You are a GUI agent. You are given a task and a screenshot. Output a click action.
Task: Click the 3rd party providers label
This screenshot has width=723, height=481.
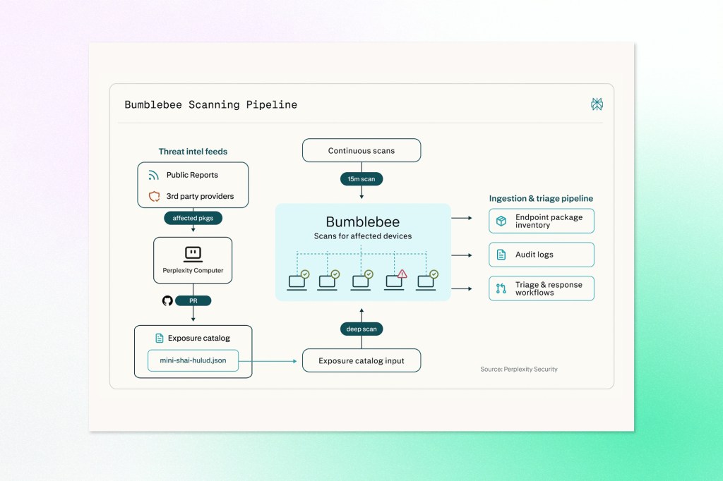(200, 196)
